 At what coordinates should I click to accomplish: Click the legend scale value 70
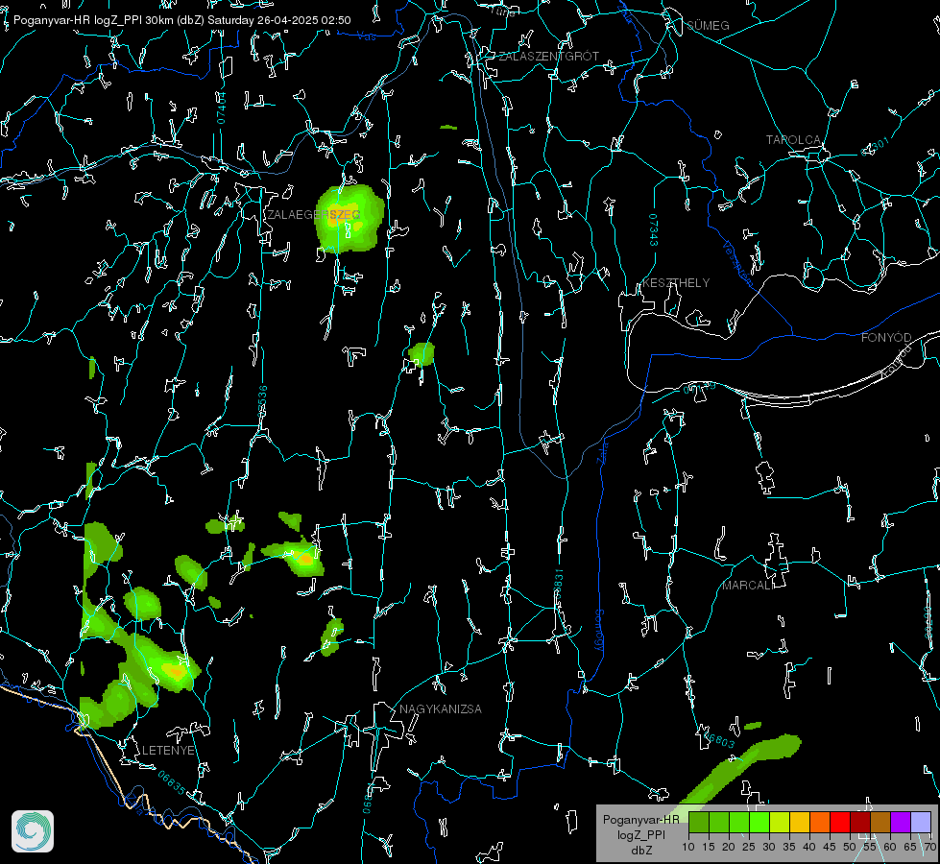[929, 847]
